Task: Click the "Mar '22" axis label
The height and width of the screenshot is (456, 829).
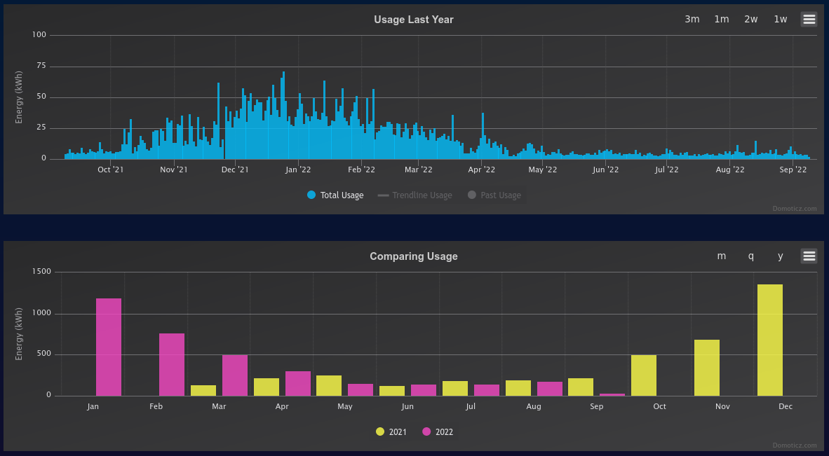Action: pyautogui.click(x=419, y=170)
